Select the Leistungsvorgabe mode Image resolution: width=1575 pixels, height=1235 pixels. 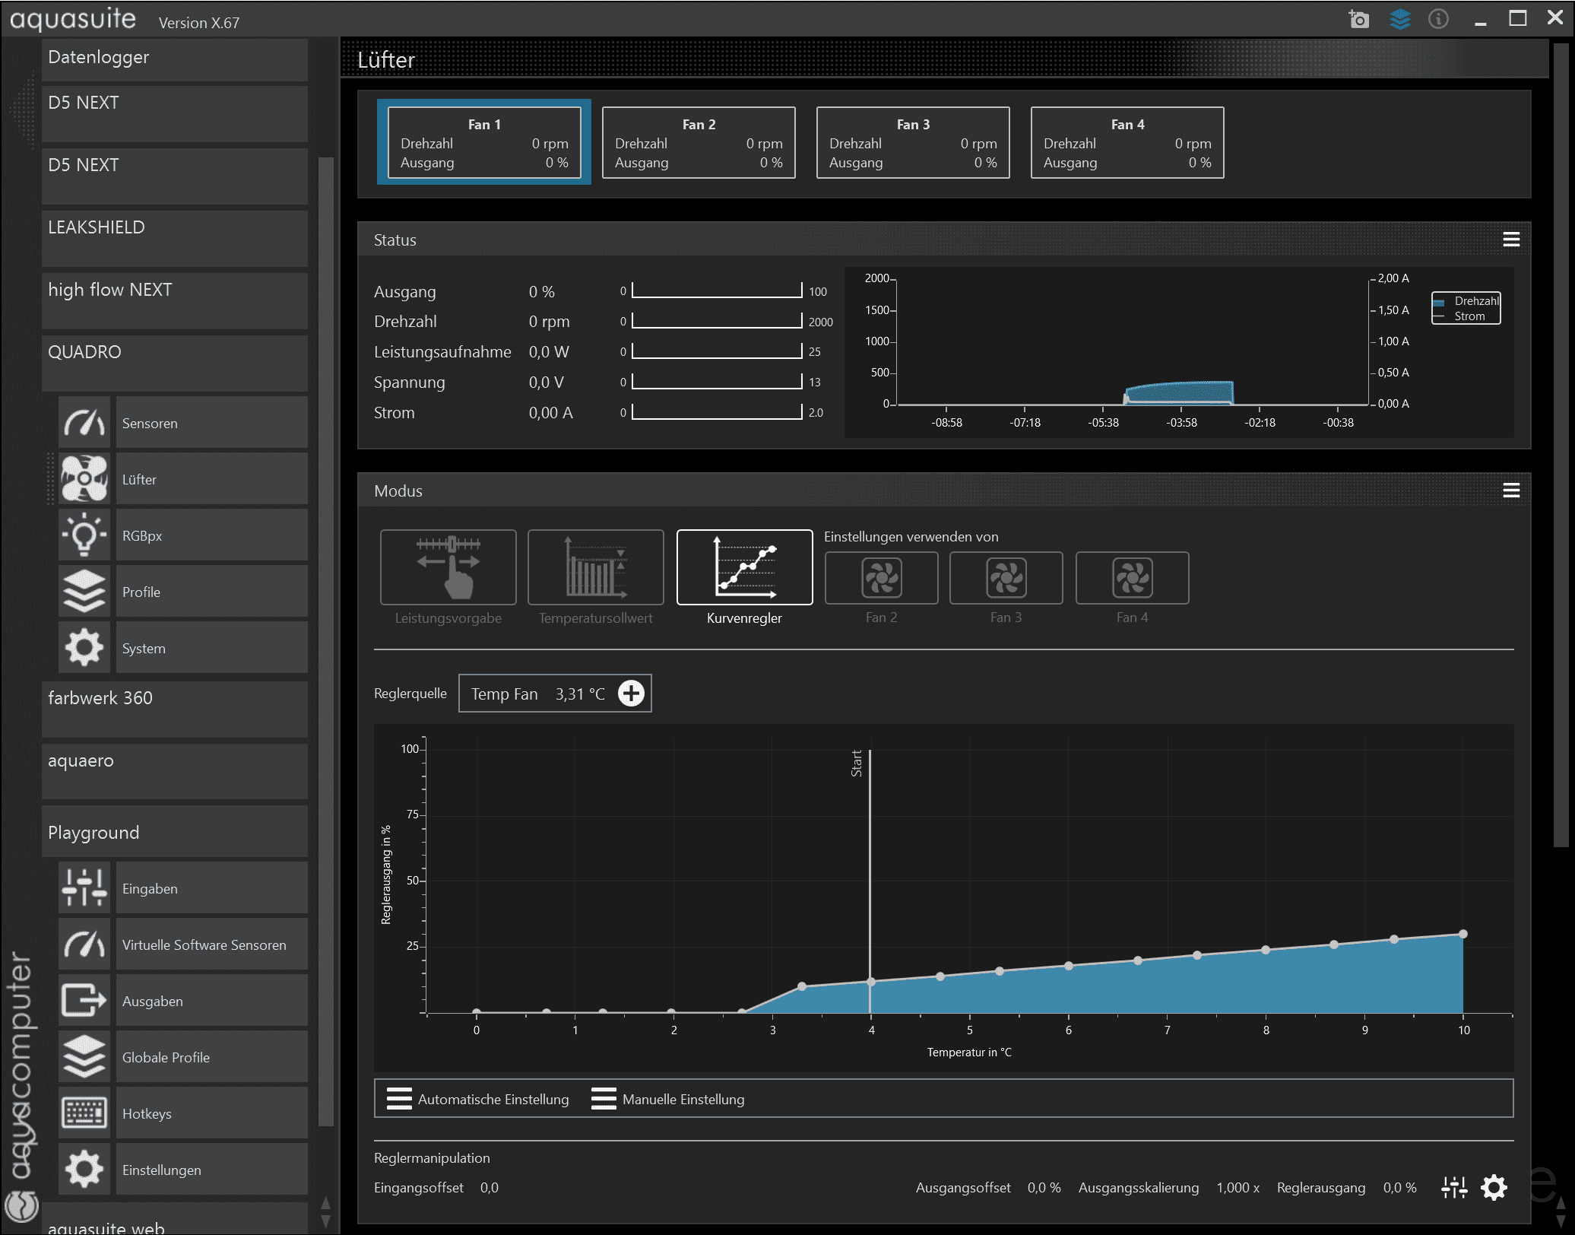448,567
